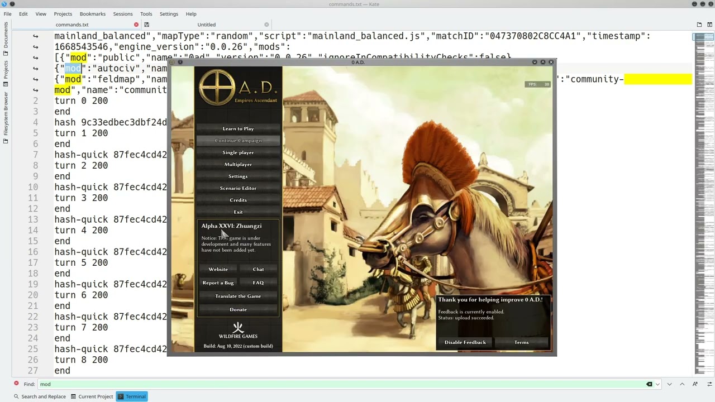Viewport: 715px width, 402px height.
Task: Click the FPS counter in the game
Action: tap(538, 84)
